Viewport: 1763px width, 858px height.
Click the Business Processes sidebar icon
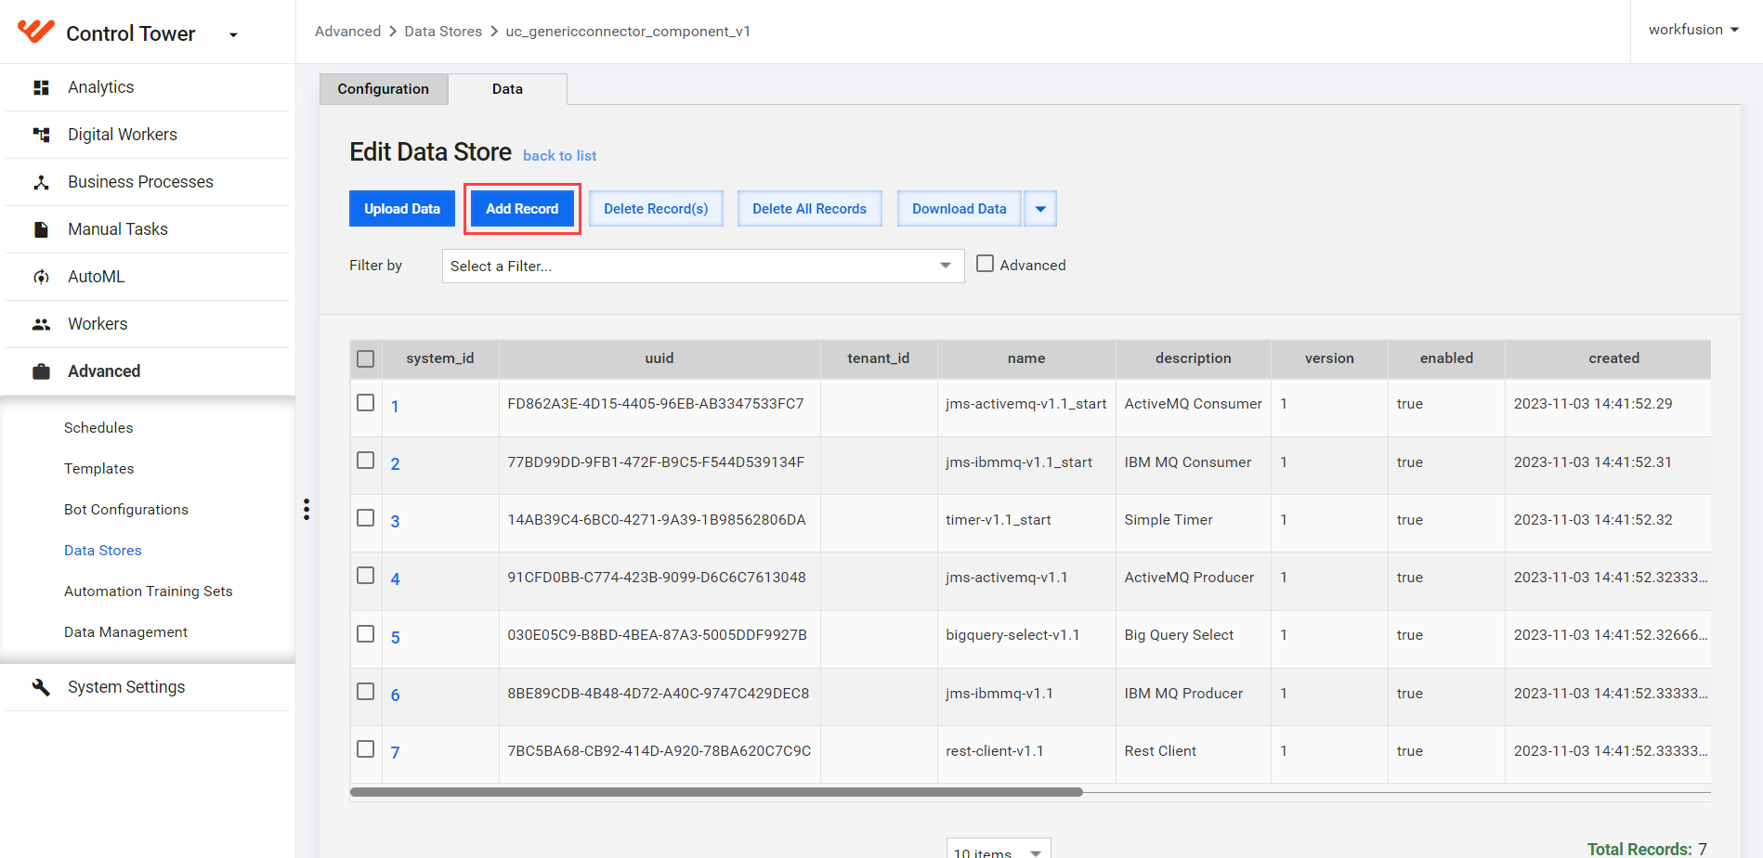click(x=41, y=182)
